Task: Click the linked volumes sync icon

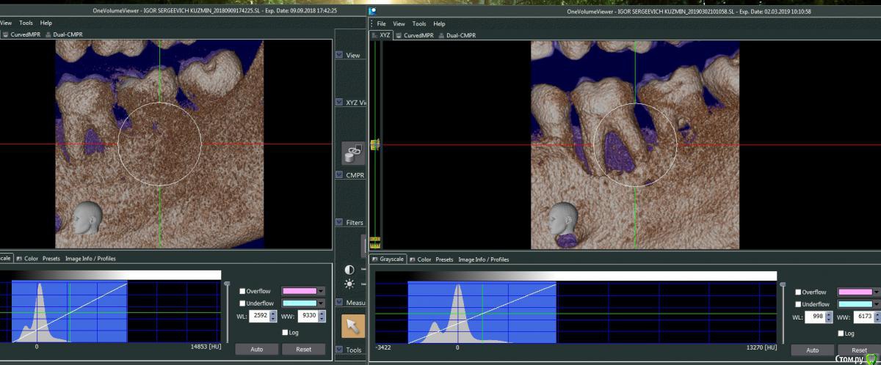Action: click(x=353, y=152)
